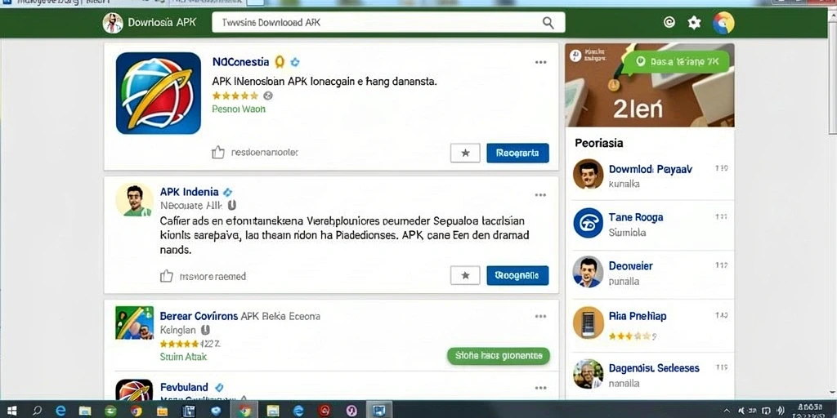Click the Downlodi Payaav avatar
The height and width of the screenshot is (418, 837).
tap(588, 174)
